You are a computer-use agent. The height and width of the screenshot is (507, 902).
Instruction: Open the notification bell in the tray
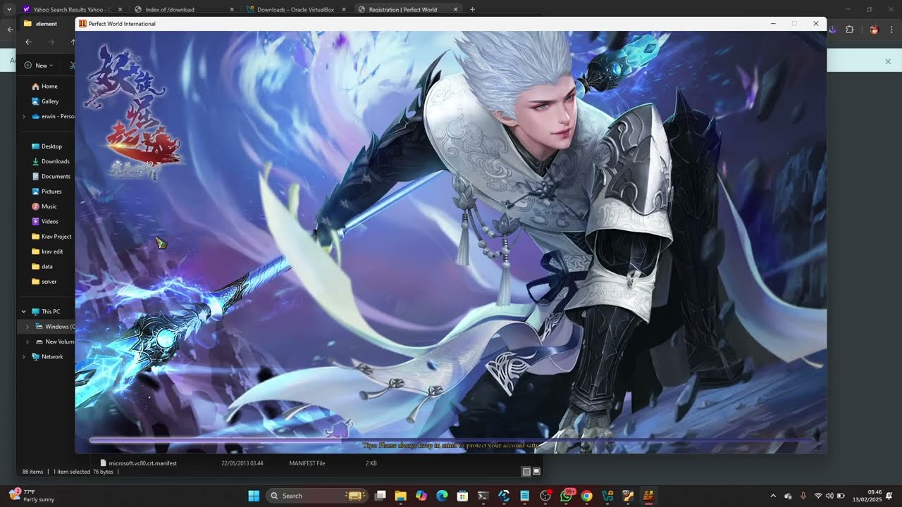click(889, 496)
